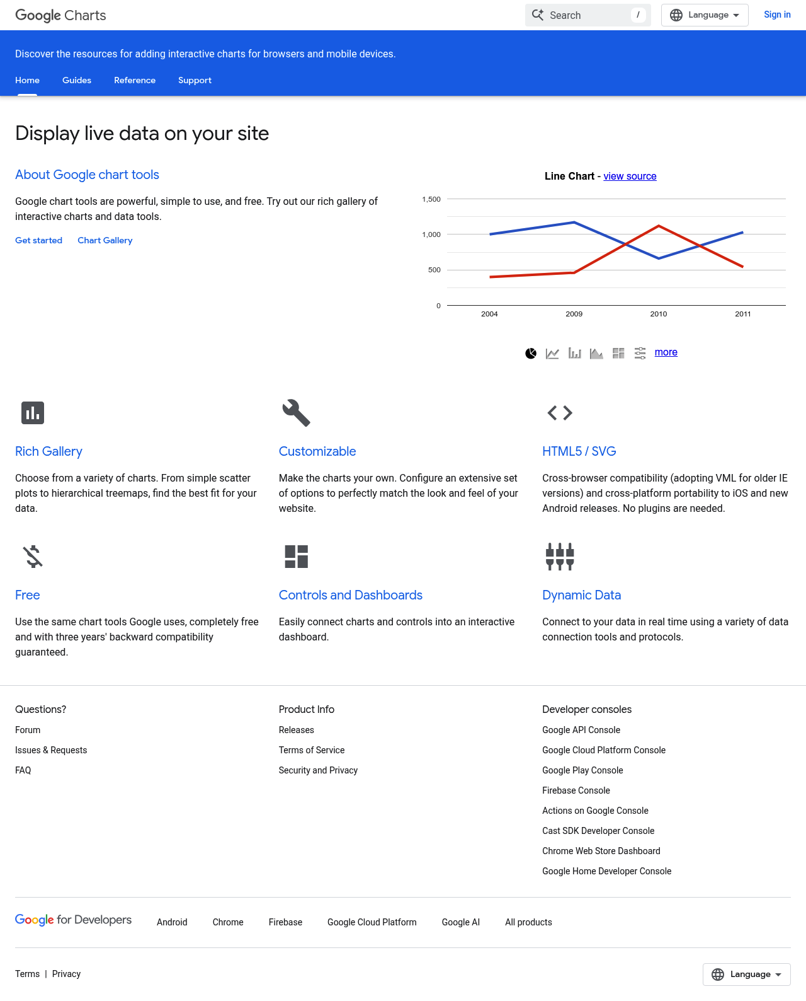Image resolution: width=806 pixels, height=1001 pixels.
Task: Select the treemap chart type icon
Action: [x=618, y=354]
